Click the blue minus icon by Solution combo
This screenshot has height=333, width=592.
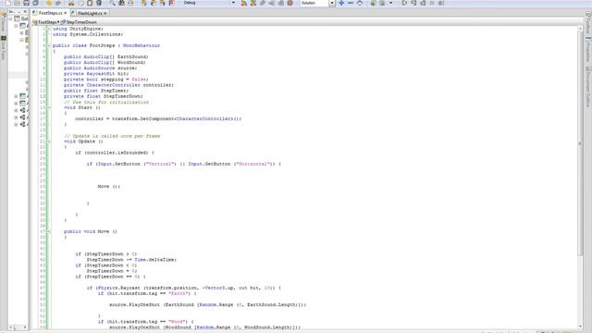[x=351, y=3]
